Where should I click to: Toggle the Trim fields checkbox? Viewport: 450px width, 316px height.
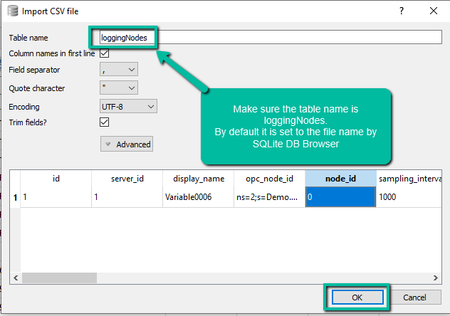[x=105, y=122]
